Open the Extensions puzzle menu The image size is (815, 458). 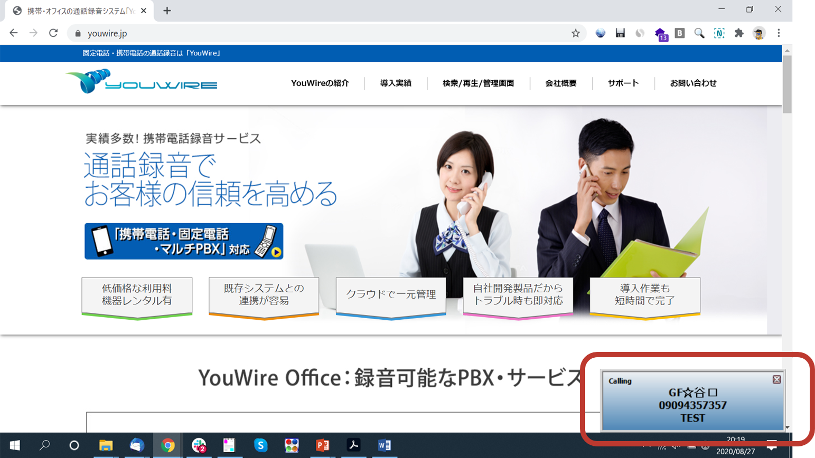(x=739, y=33)
